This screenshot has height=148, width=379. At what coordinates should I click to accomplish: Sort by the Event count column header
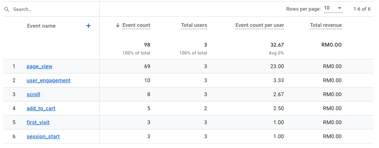[136, 25]
